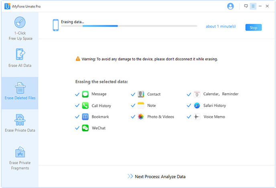This screenshot has width=276, height=188.
Task: Toggle the Bookmark checkmark
Action: pyautogui.click(x=77, y=117)
